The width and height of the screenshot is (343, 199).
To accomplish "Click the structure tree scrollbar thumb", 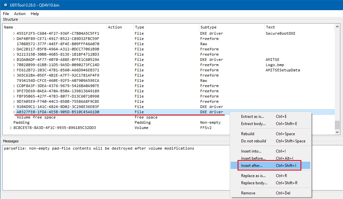I will (x=337, y=125).
